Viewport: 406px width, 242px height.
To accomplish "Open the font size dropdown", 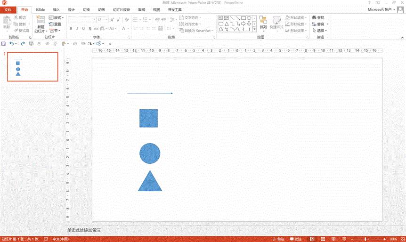I will pyautogui.click(x=106, y=20).
